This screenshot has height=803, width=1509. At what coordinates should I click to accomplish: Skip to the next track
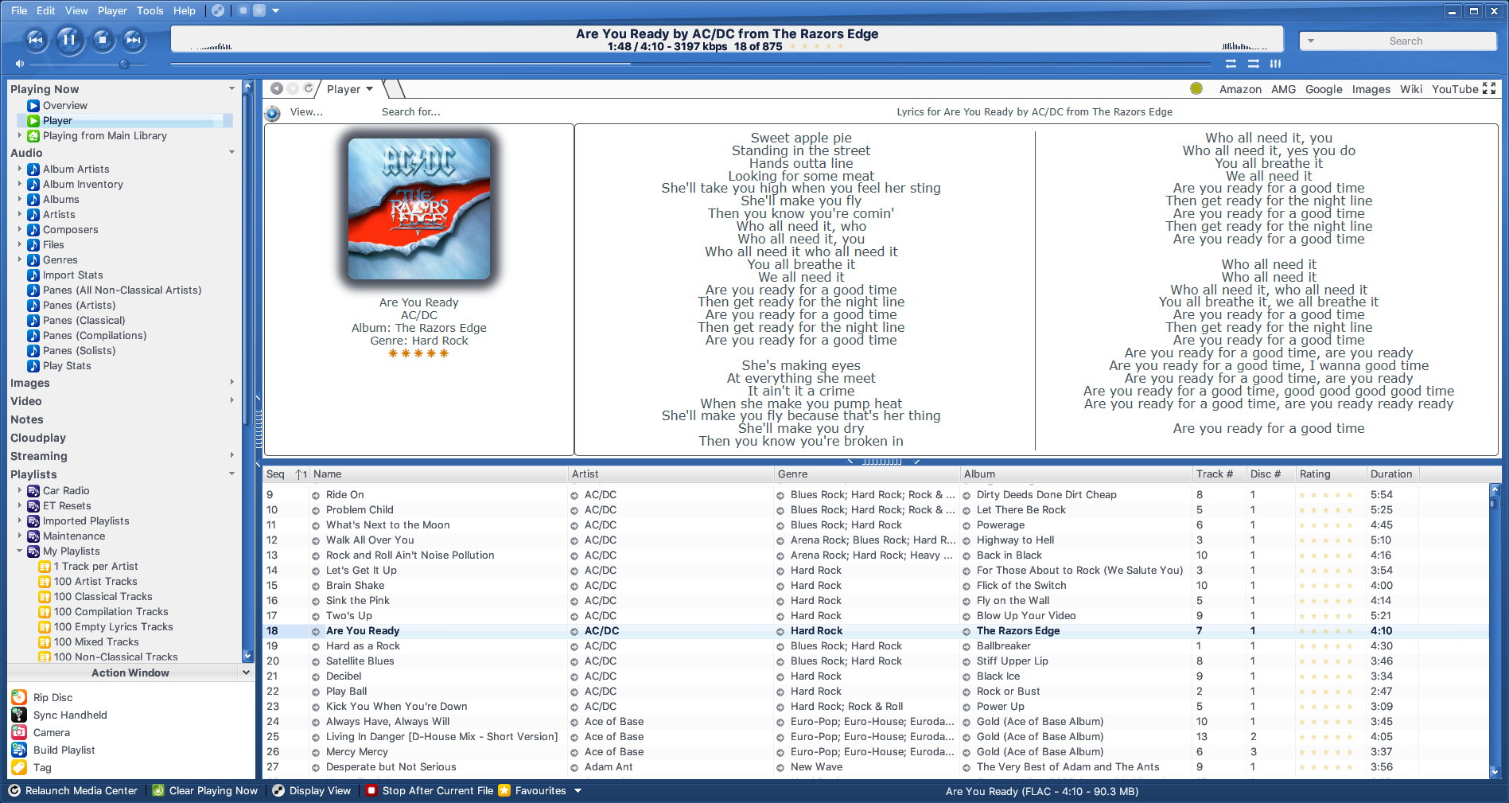[134, 39]
